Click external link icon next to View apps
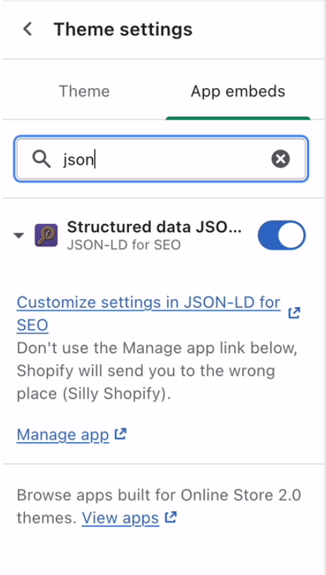 point(171,517)
